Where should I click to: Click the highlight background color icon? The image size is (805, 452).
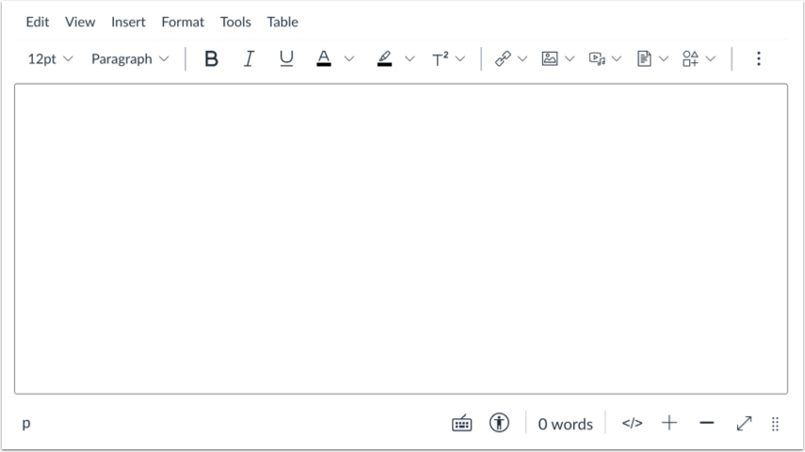[x=384, y=59]
